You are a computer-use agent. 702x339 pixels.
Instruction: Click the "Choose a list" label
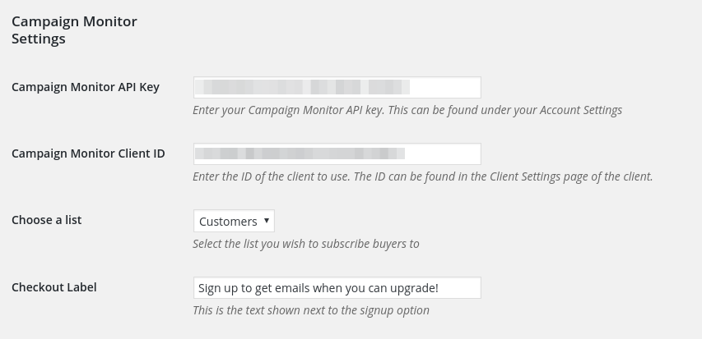46,220
